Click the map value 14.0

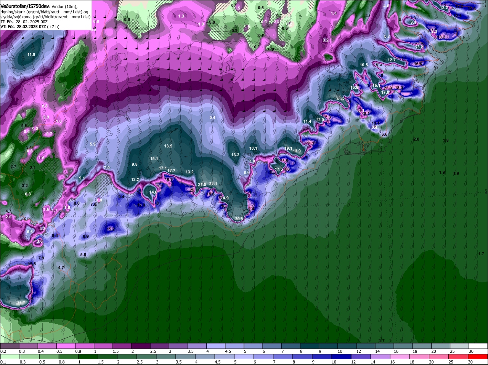pos(153,192)
